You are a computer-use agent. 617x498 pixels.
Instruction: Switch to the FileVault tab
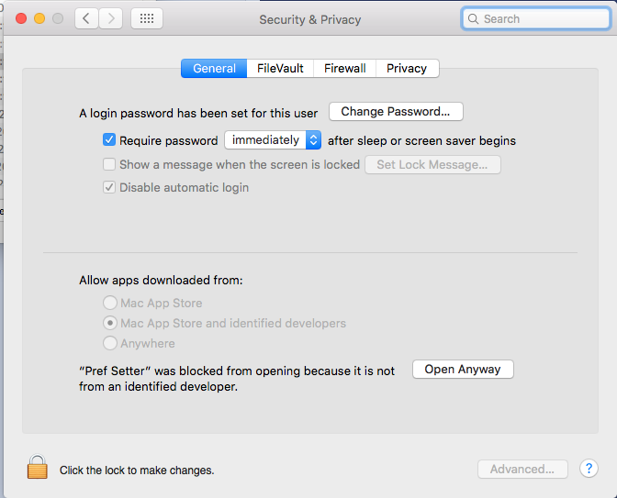point(280,68)
